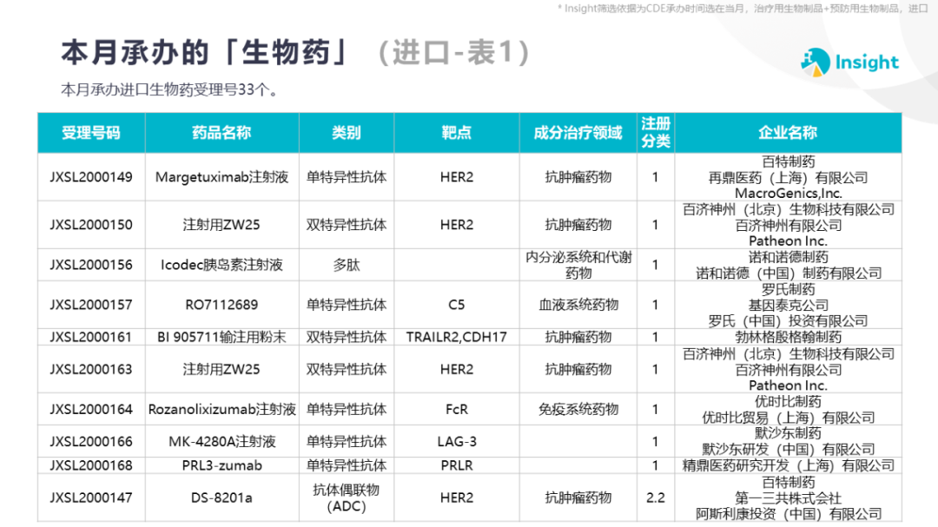Select company 精鼎医药研究开发（上海）有限公司
Viewport: 938px width, 527px height.
pos(789,466)
